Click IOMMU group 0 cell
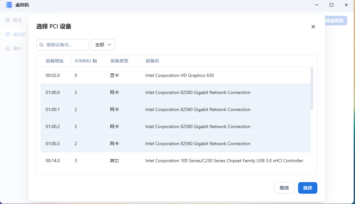Screen dimensions: 355x204 coord(76,76)
